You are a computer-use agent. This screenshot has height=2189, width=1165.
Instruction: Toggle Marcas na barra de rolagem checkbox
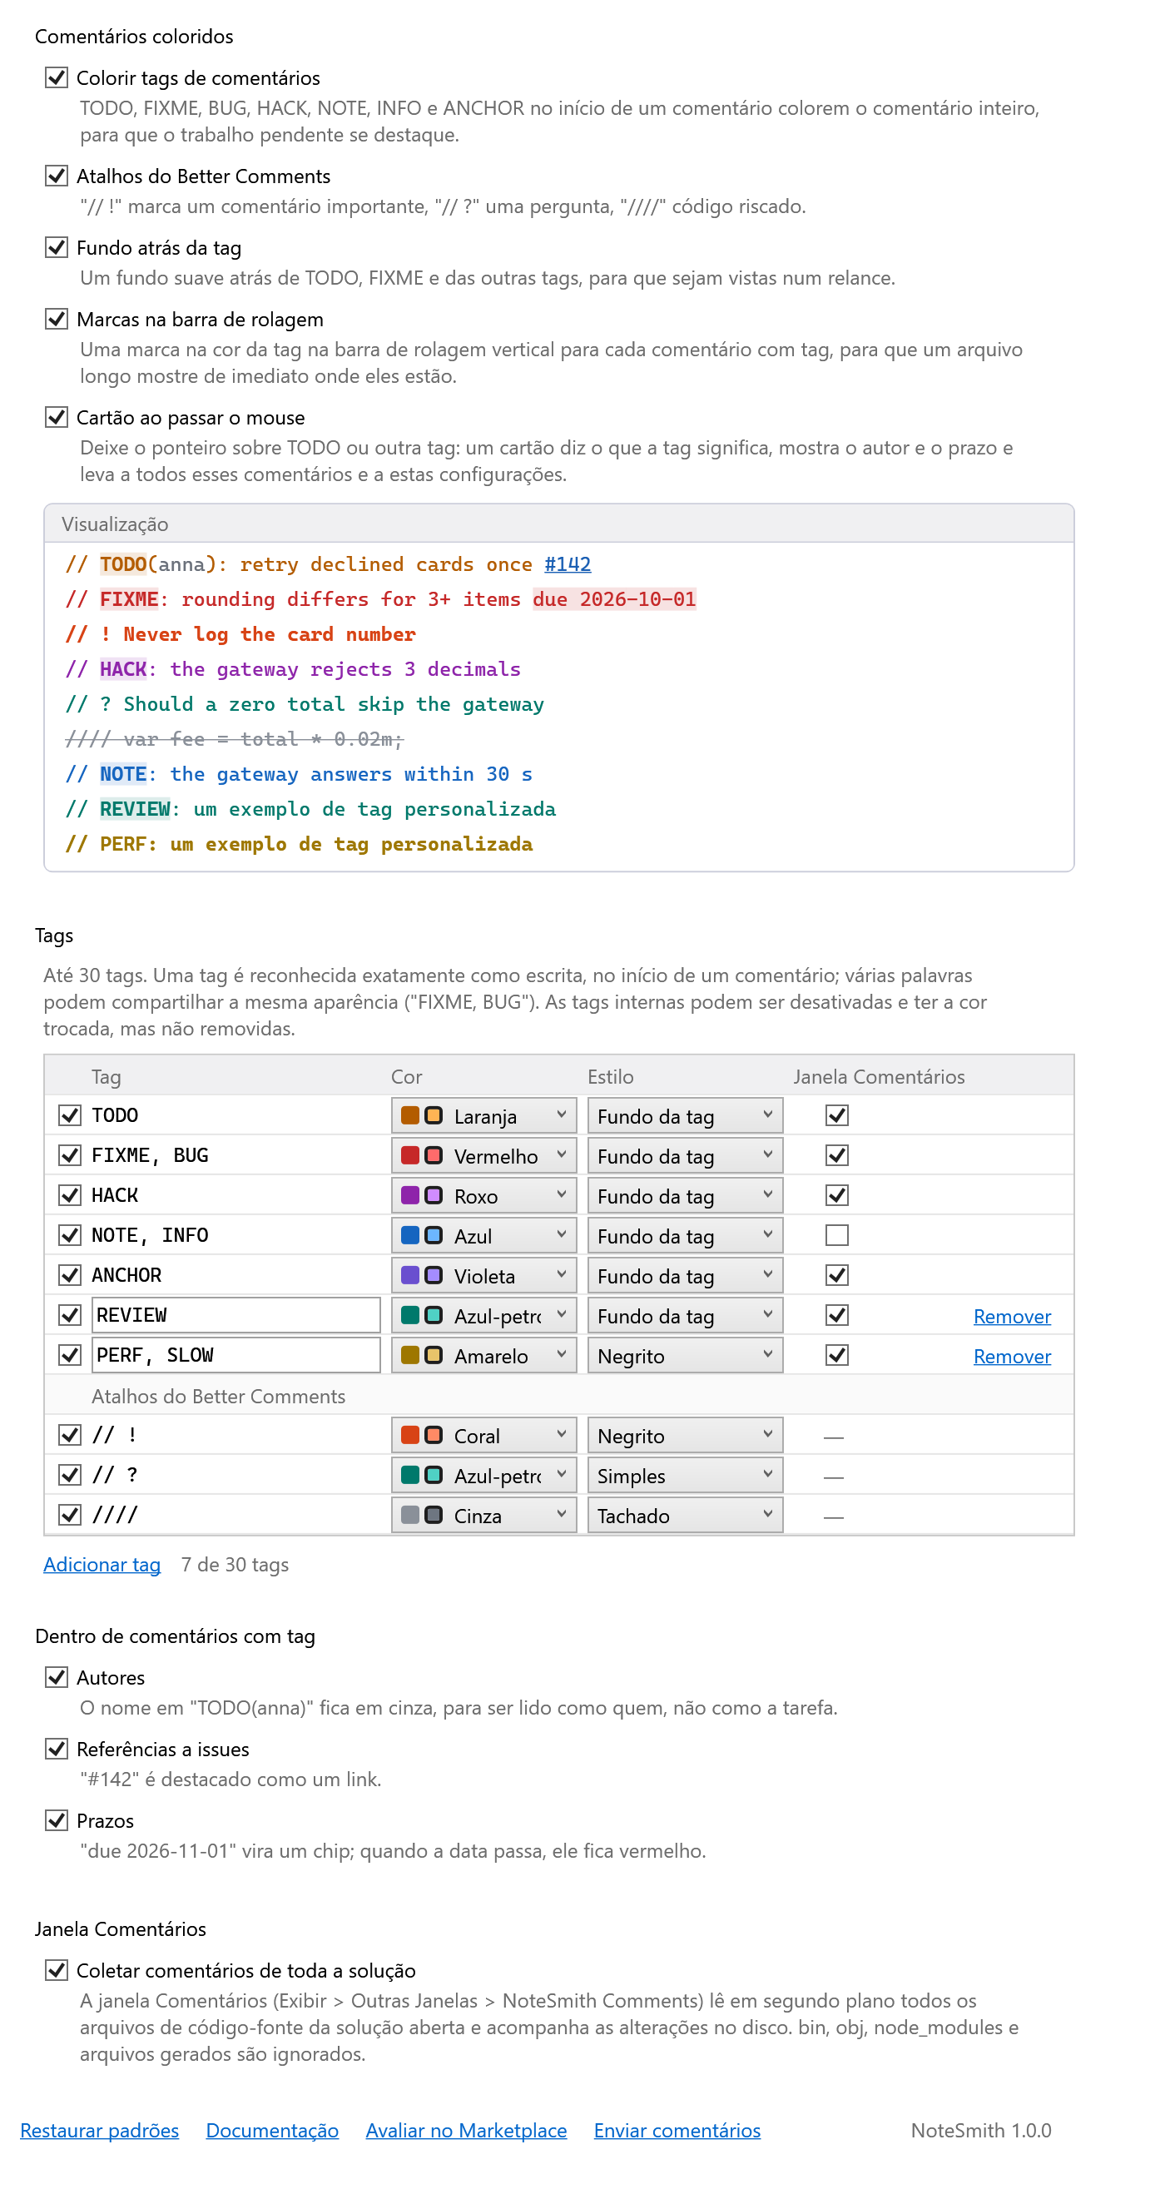point(56,319)
